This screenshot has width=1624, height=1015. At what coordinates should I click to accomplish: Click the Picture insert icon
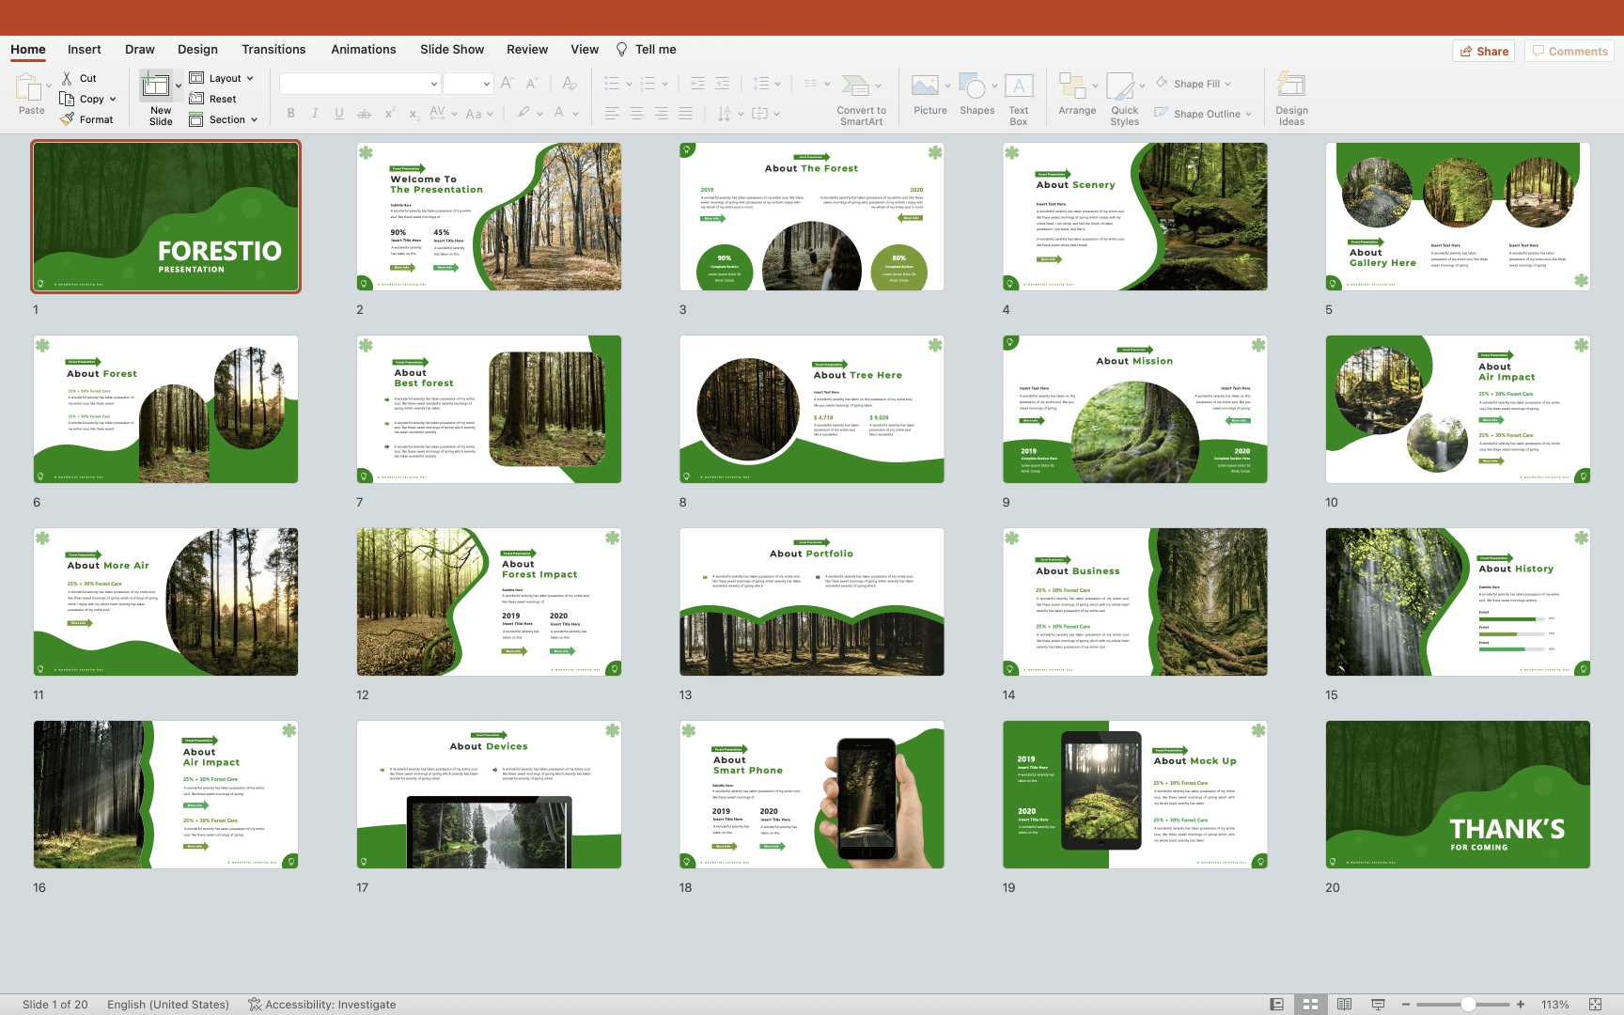[x=925, y=86]
